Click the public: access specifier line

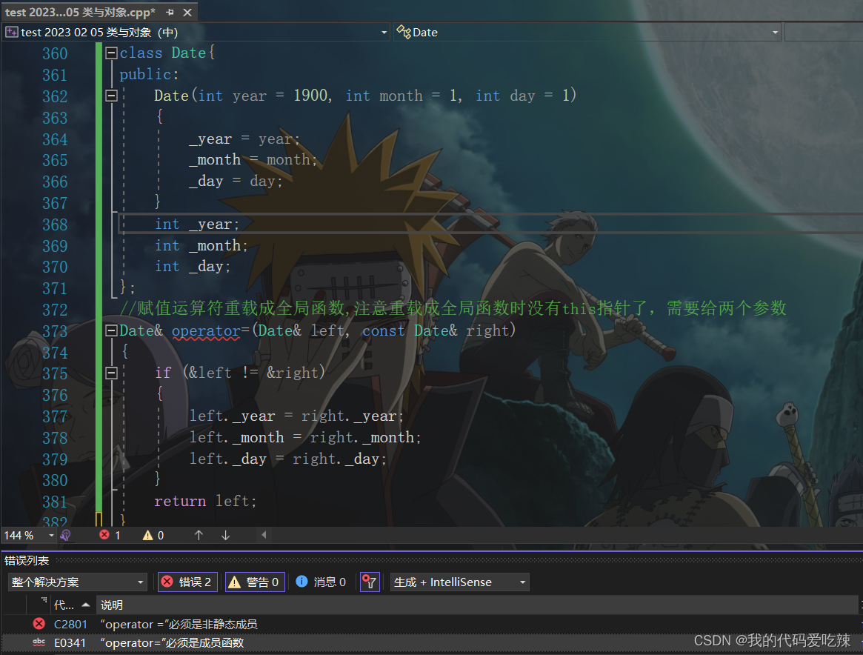click(149, 74)
